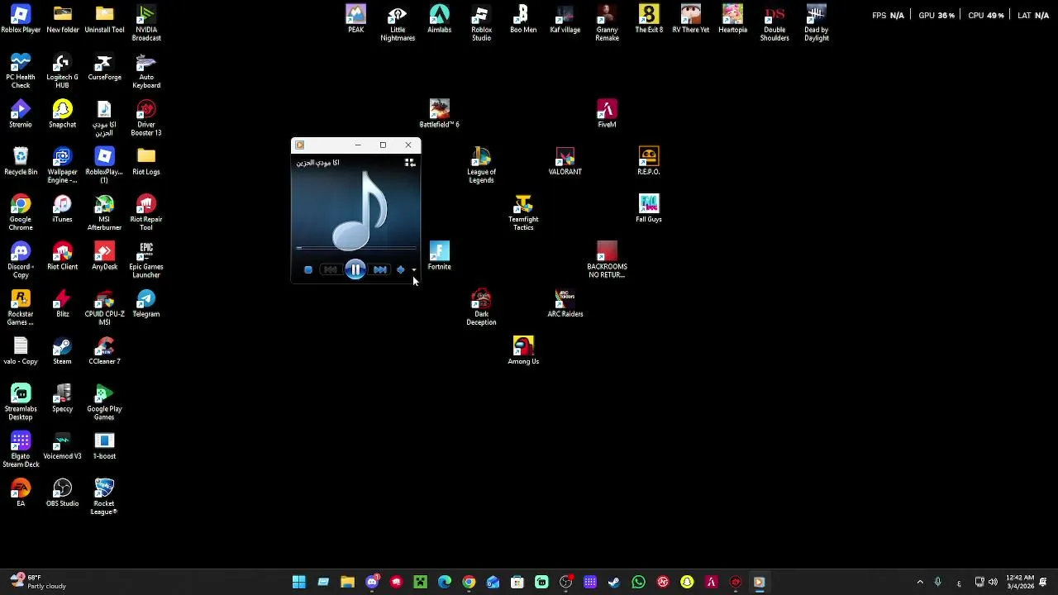Screen dimensions: 1058x595
Task: Launch Google Chrome desktop shortcut
Action: tap(21, 213)
